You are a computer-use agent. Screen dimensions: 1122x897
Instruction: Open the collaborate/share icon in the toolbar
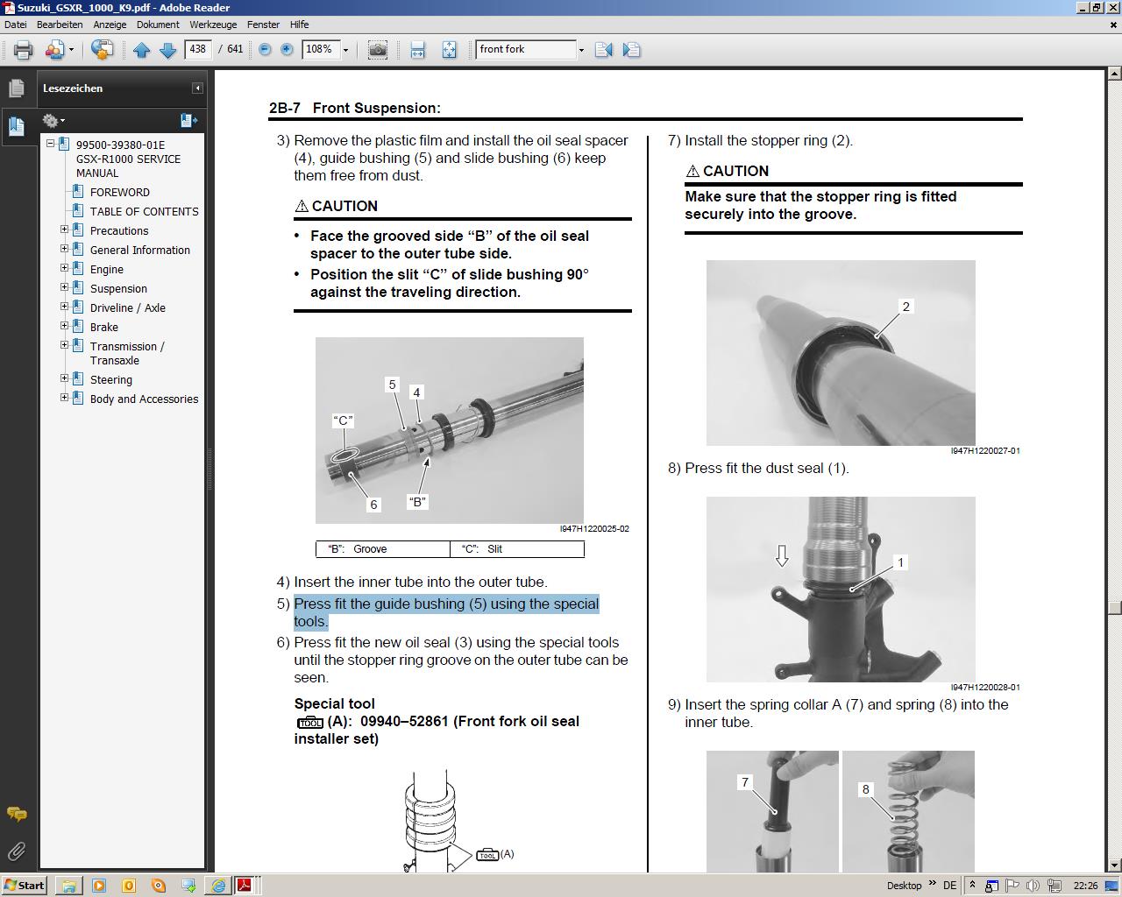point(54,50)
